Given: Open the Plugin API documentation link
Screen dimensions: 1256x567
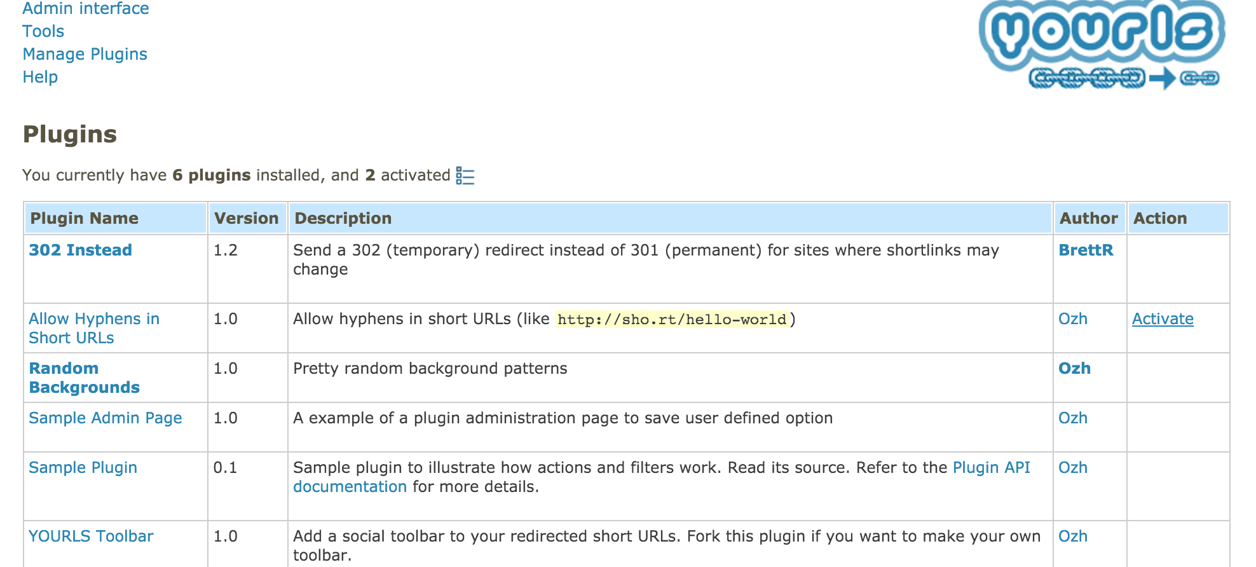Looking at the screenshot, I should 991,468.
